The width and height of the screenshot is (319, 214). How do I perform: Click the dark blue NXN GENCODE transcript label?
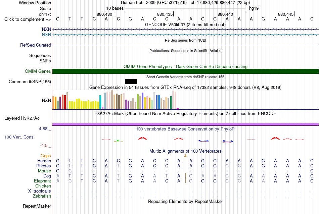coord(46,30)
